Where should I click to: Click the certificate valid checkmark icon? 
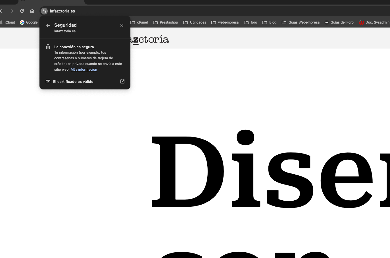pyautogui.click(x=48, y=81)
